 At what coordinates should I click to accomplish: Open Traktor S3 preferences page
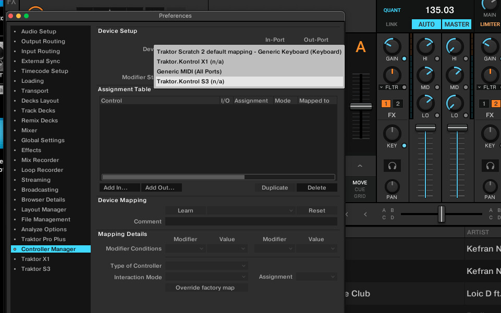(36, 269)
